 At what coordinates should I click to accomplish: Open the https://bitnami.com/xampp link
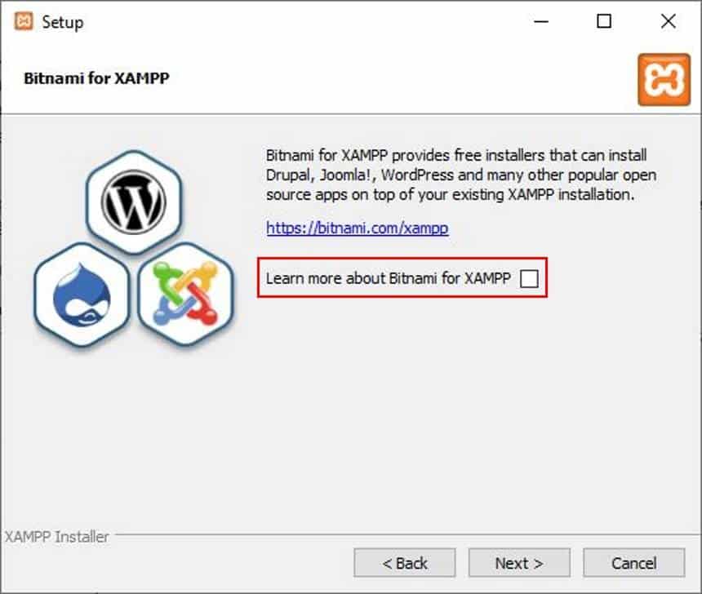(x=358, y=228)
